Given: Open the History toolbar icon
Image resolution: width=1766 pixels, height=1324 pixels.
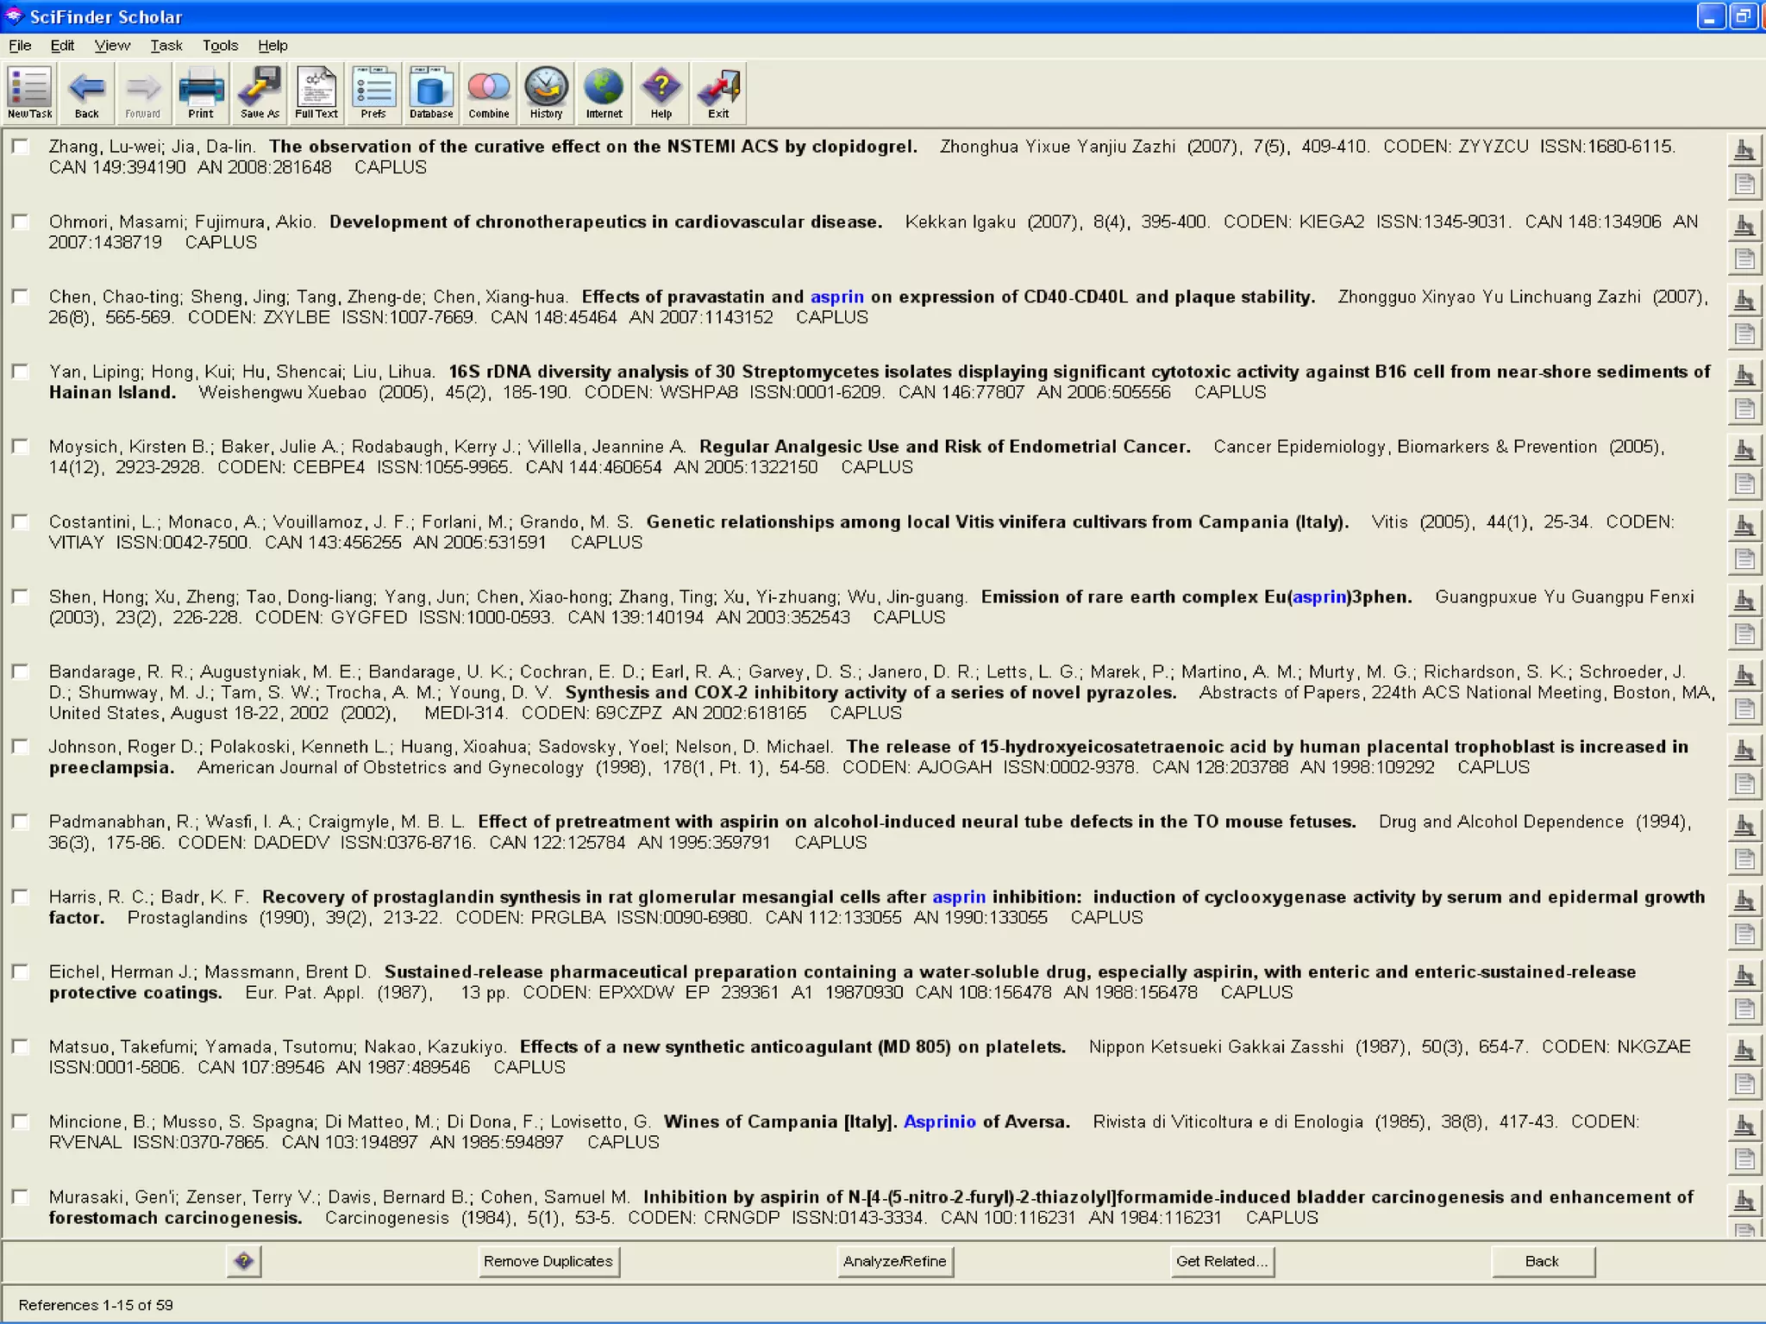Looking at the screenshot, I should (546, 92).
